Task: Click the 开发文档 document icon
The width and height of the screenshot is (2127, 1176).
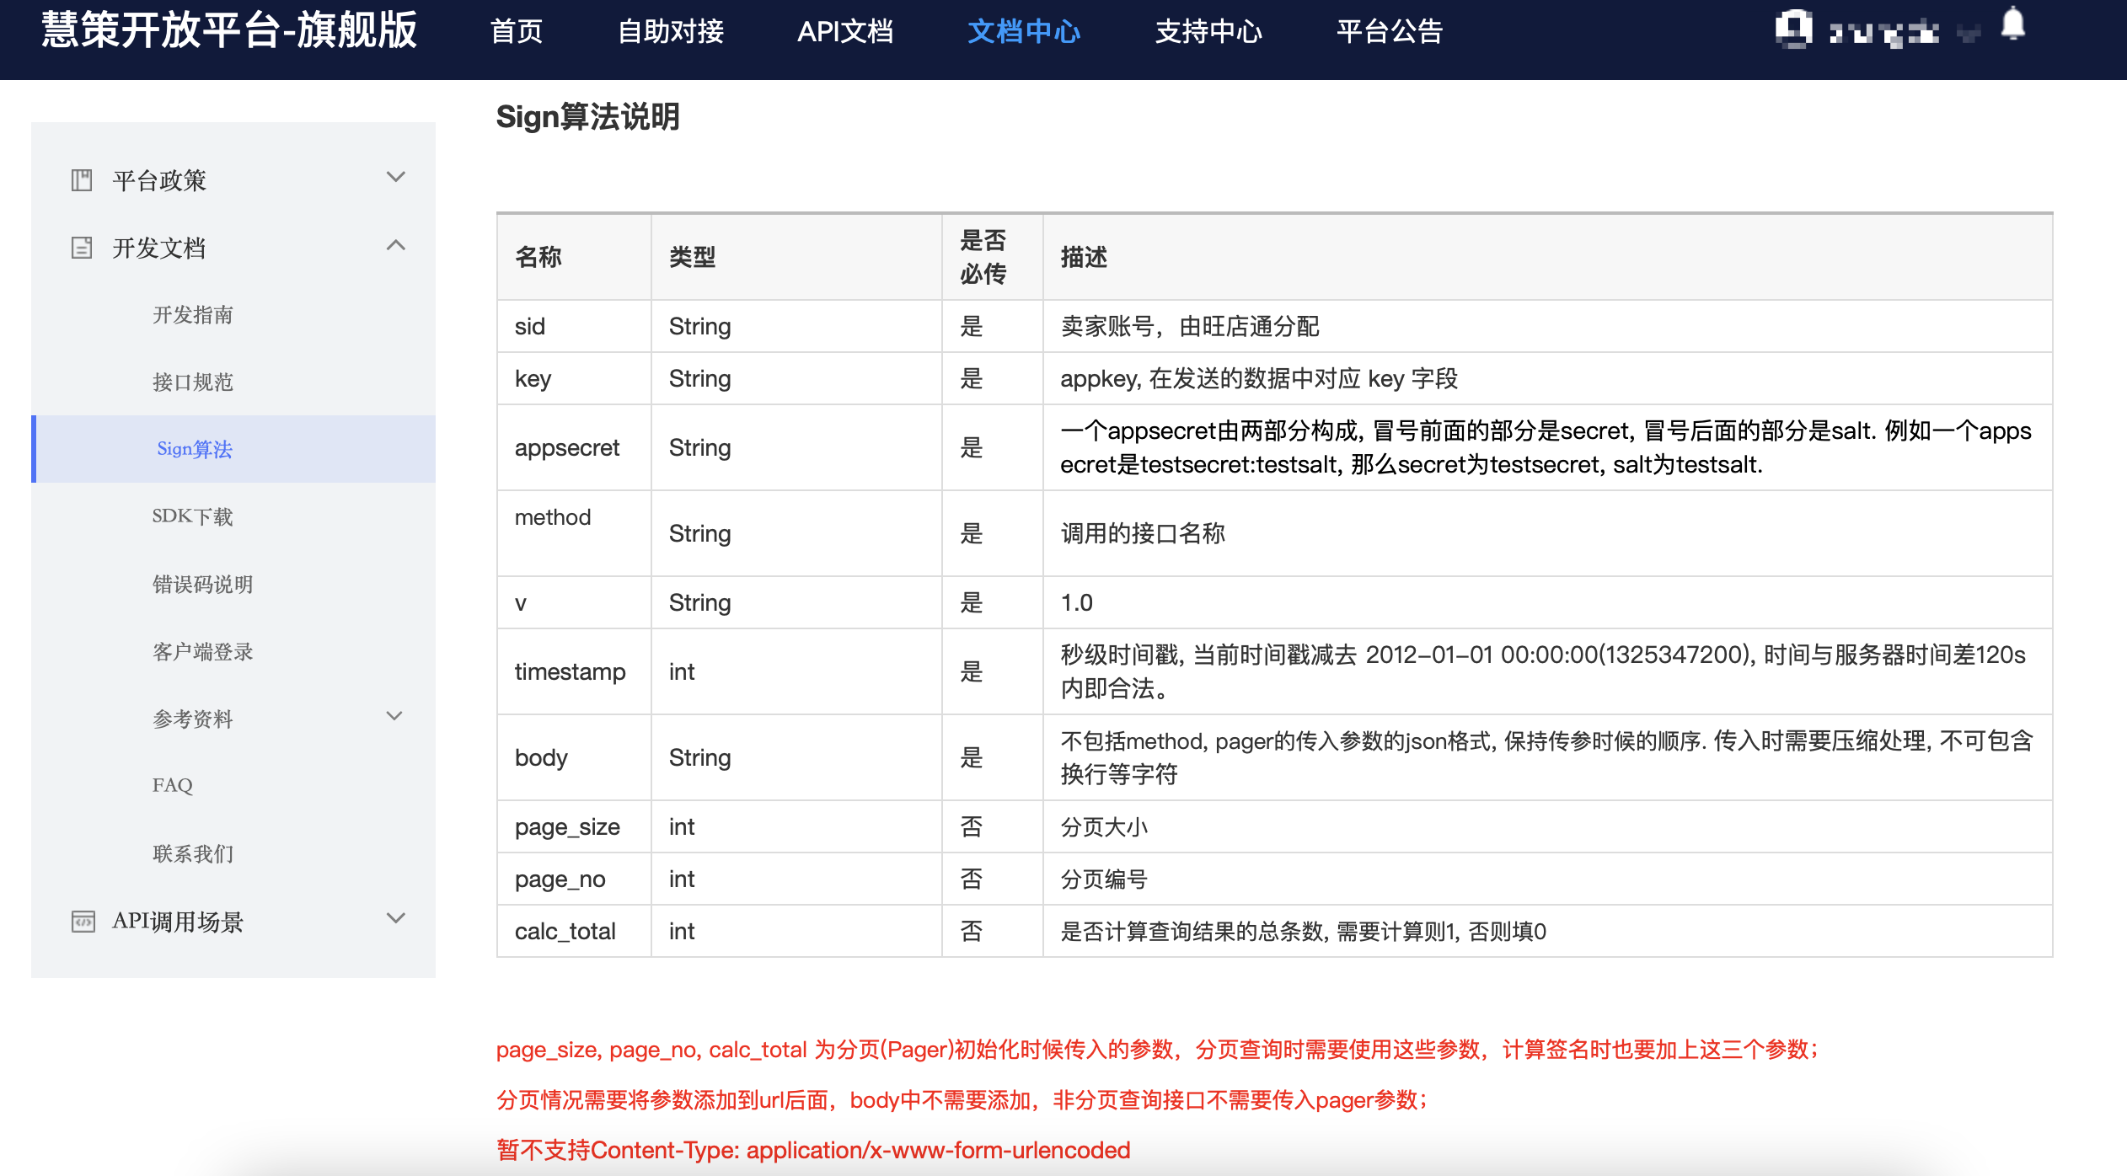Action: click(x=82, y=248)
